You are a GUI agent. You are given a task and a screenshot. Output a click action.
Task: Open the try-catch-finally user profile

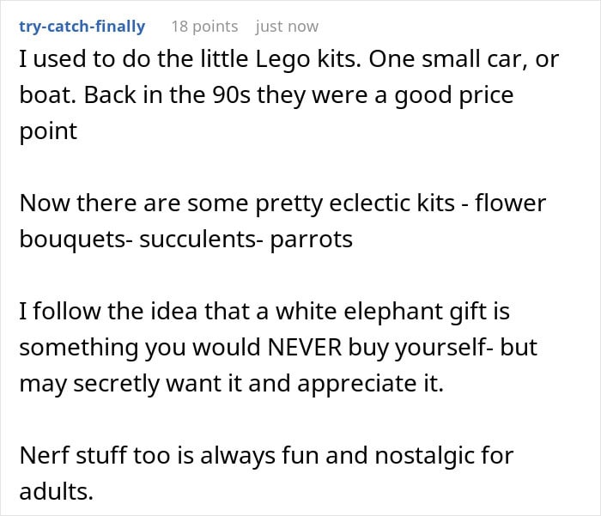[x=82, y=26]
